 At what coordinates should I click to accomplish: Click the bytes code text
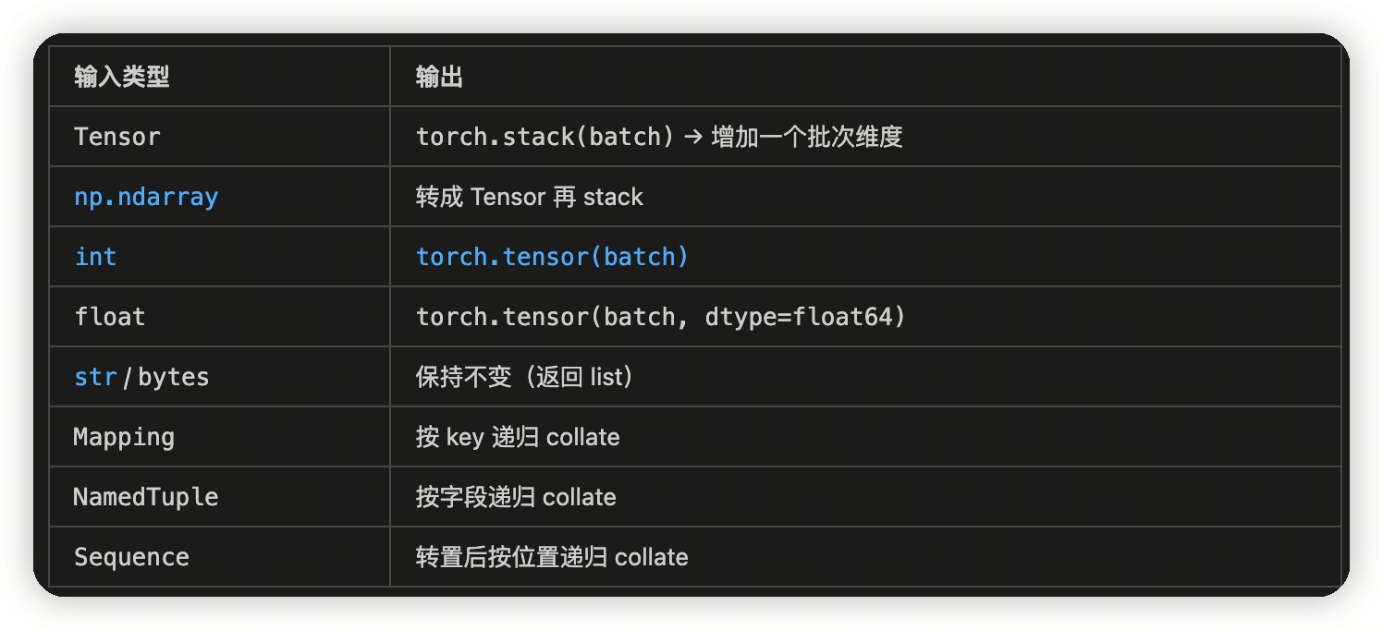pos(174,377)
